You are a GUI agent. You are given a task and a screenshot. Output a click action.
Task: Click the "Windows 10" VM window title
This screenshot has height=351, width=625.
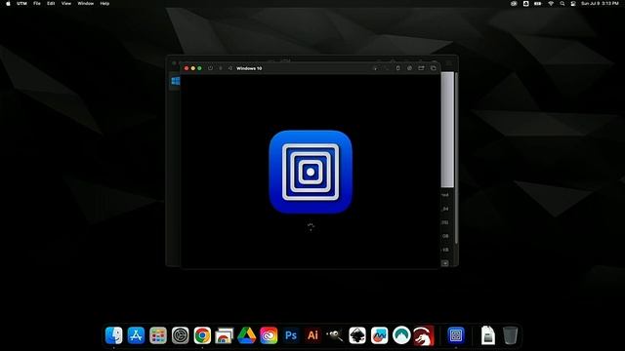[x=249, y=68]
